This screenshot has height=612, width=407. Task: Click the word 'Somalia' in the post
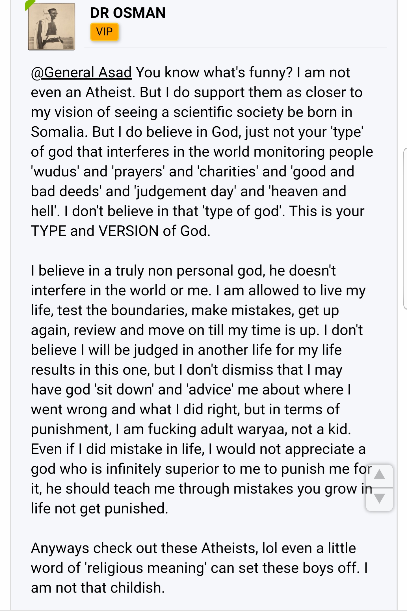59,132
